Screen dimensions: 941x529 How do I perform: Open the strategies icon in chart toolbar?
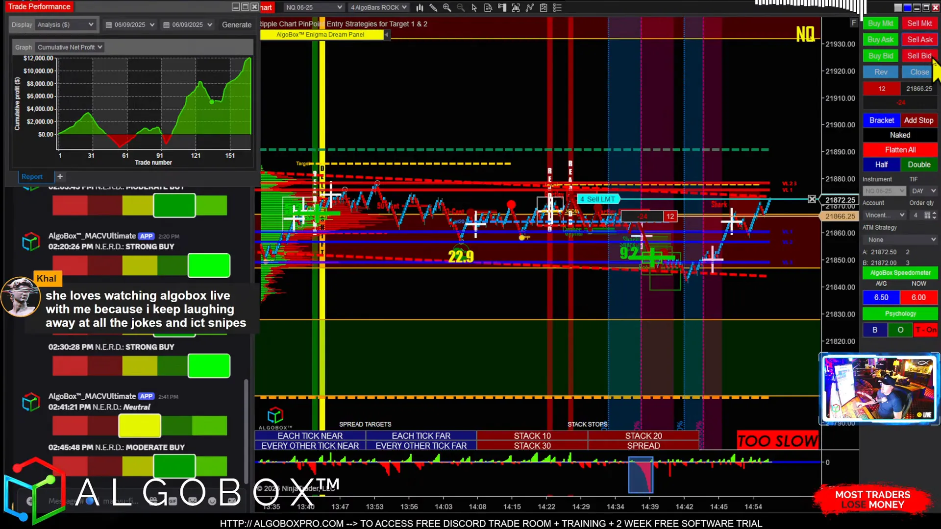pyautogui.click(x=530, y=7)
